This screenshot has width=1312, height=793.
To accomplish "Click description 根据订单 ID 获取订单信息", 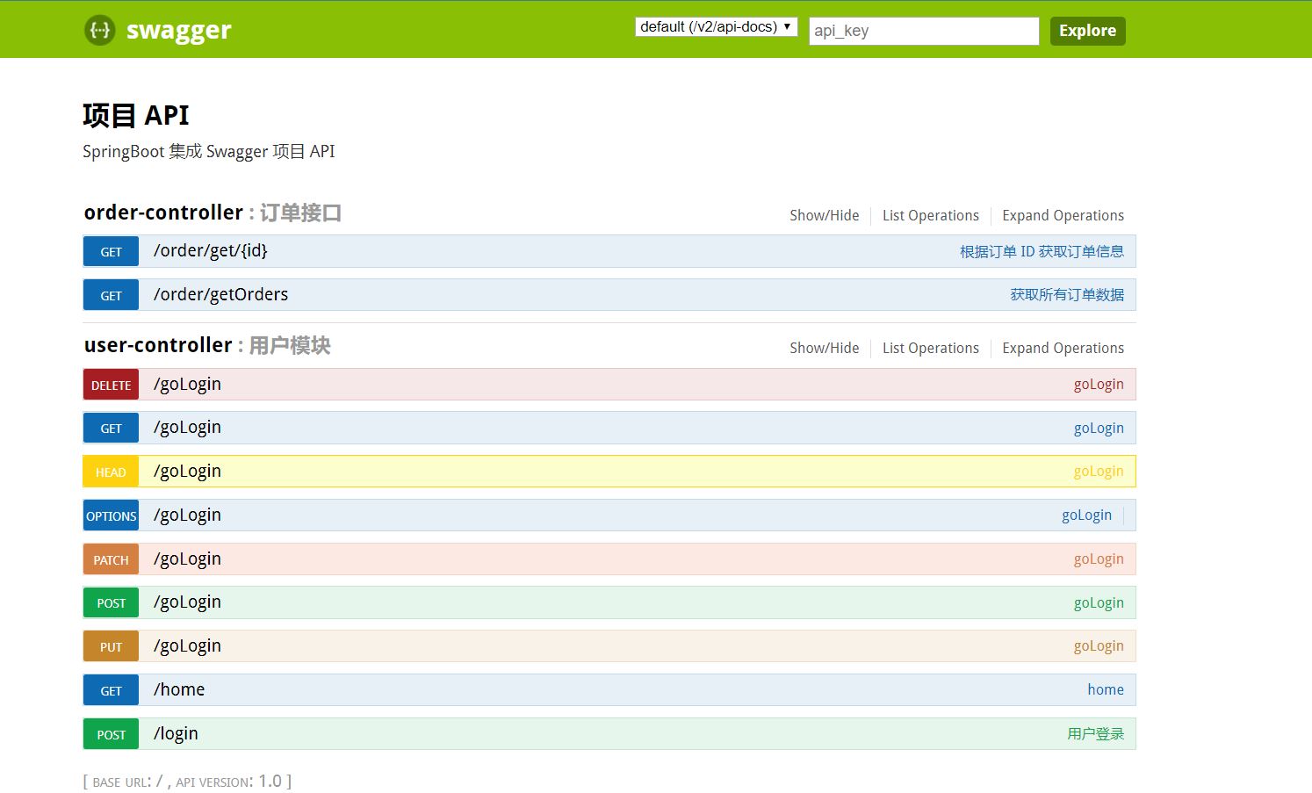I will pyautogui.click(x=1042, y=251).
